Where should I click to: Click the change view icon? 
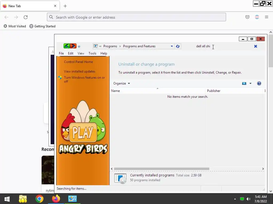[x=244, y=83]
